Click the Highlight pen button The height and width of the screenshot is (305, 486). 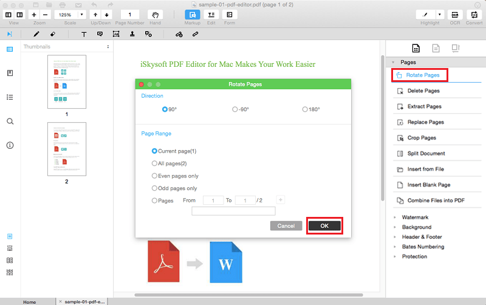click(425, 15)
